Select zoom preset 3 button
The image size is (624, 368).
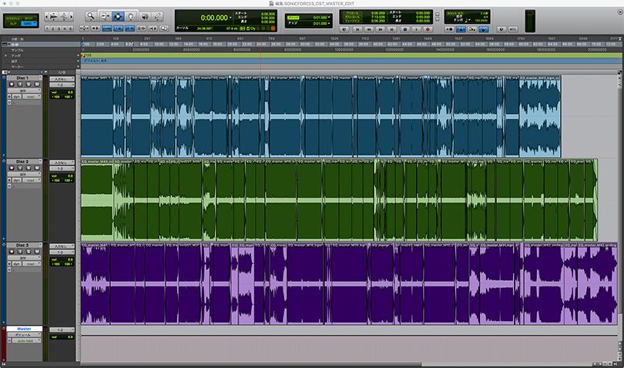[x=59, y=28]
